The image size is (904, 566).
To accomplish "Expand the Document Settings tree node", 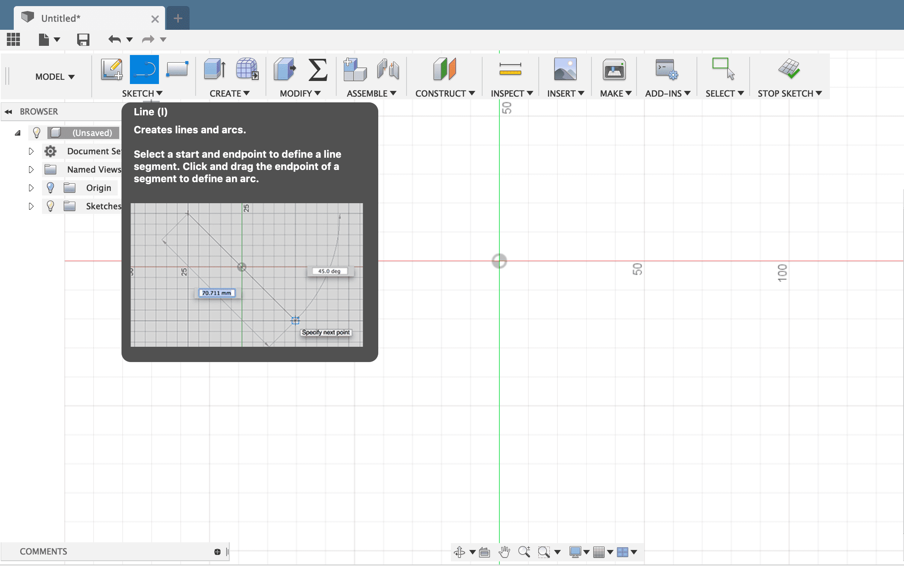I will tap(31, 151).
